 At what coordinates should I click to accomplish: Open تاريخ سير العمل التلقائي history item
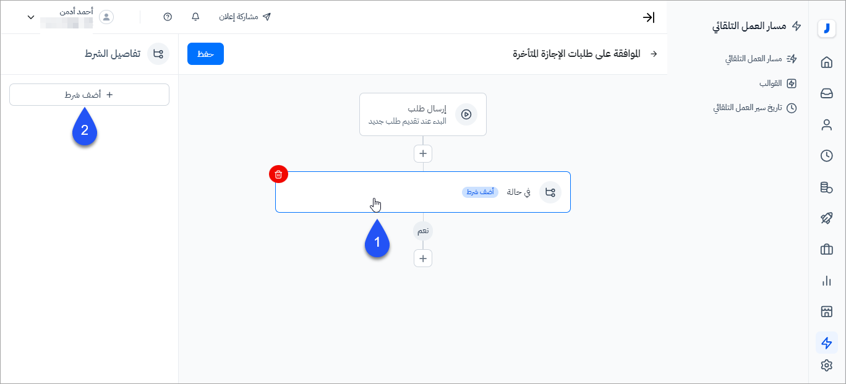[754, 108]
